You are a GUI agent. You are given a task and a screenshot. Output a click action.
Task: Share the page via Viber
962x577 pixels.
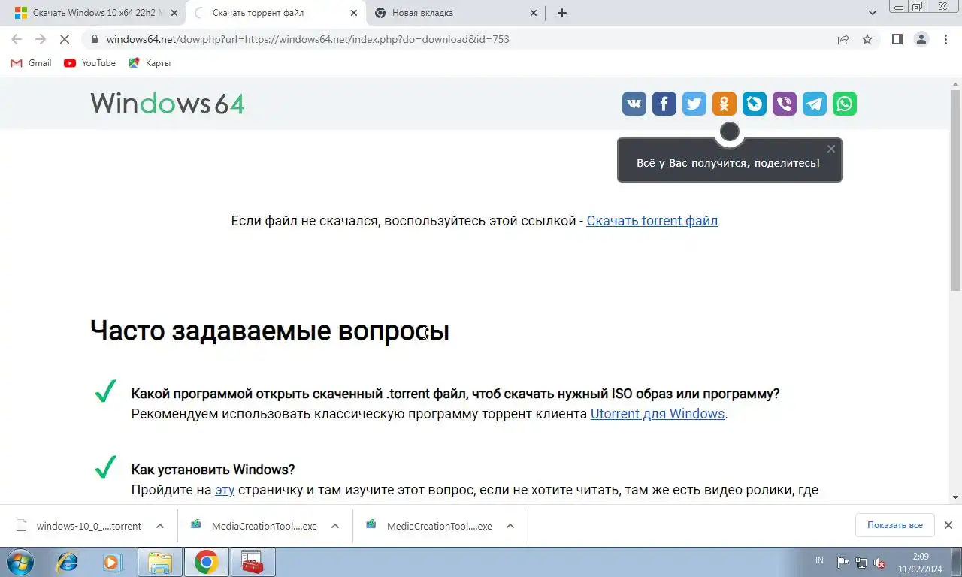tap(785, 104)
